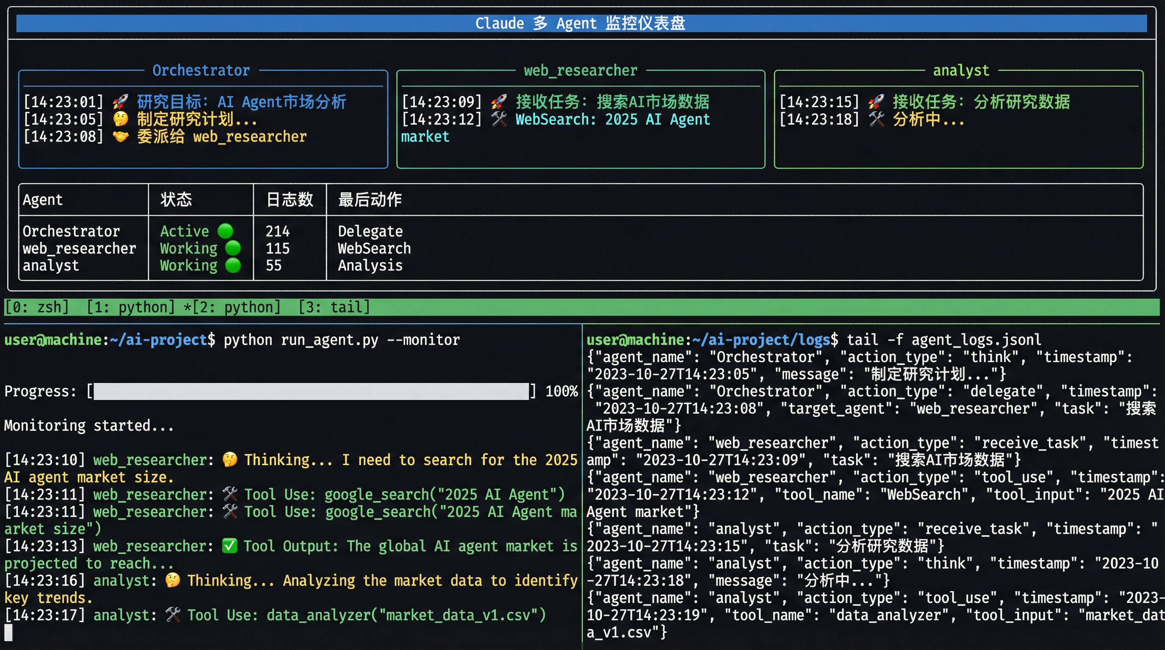Click the Agent column header
The height and width of the screenshot is (650, 1165).
pyautogui.click(x=42, y=199)
